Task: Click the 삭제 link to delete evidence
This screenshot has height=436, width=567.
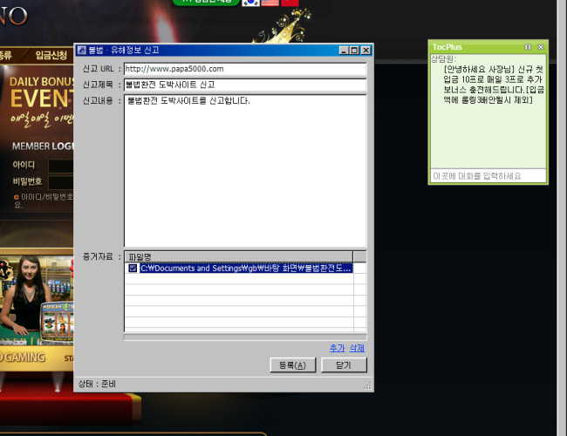Action: coord(356,348)
